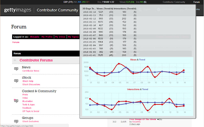This screenshot has width=204, height=127.
Task: Open the My Inbox link
Action: (x=60, y=37)
